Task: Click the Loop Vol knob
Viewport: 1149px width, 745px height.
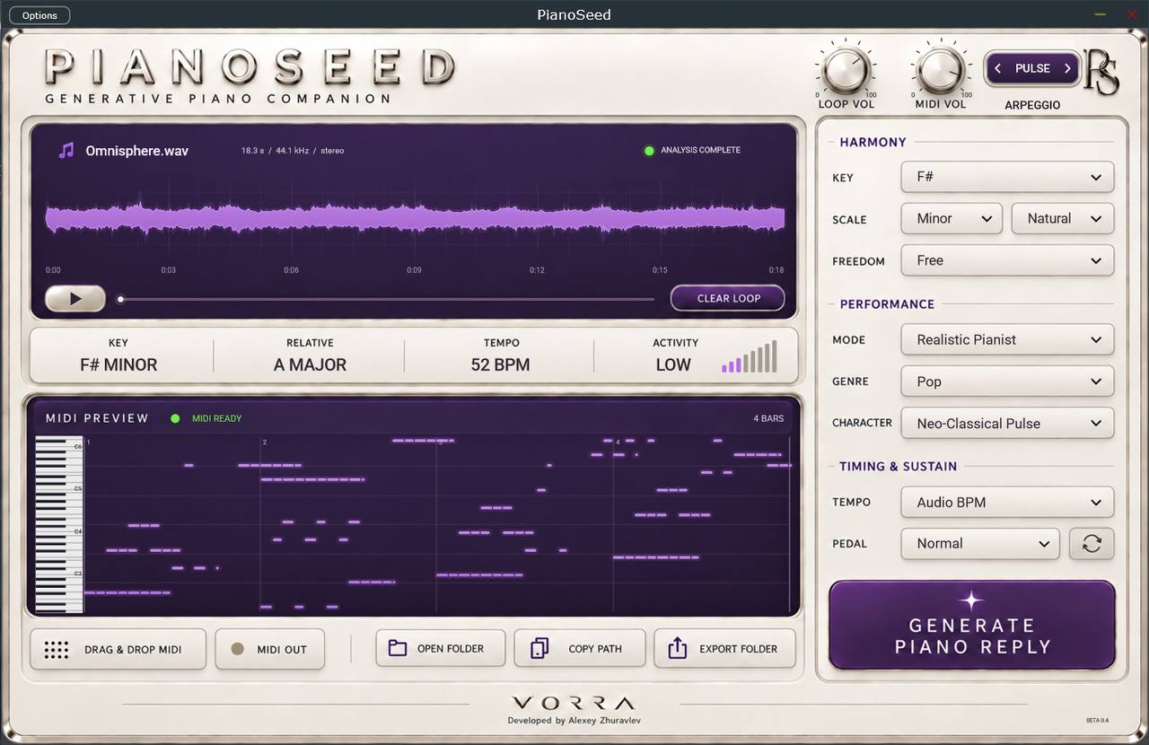Action: [x=846, y=71]
